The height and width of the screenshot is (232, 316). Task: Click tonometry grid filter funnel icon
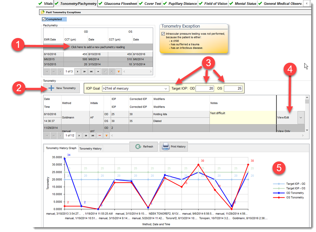coord(106,135)
